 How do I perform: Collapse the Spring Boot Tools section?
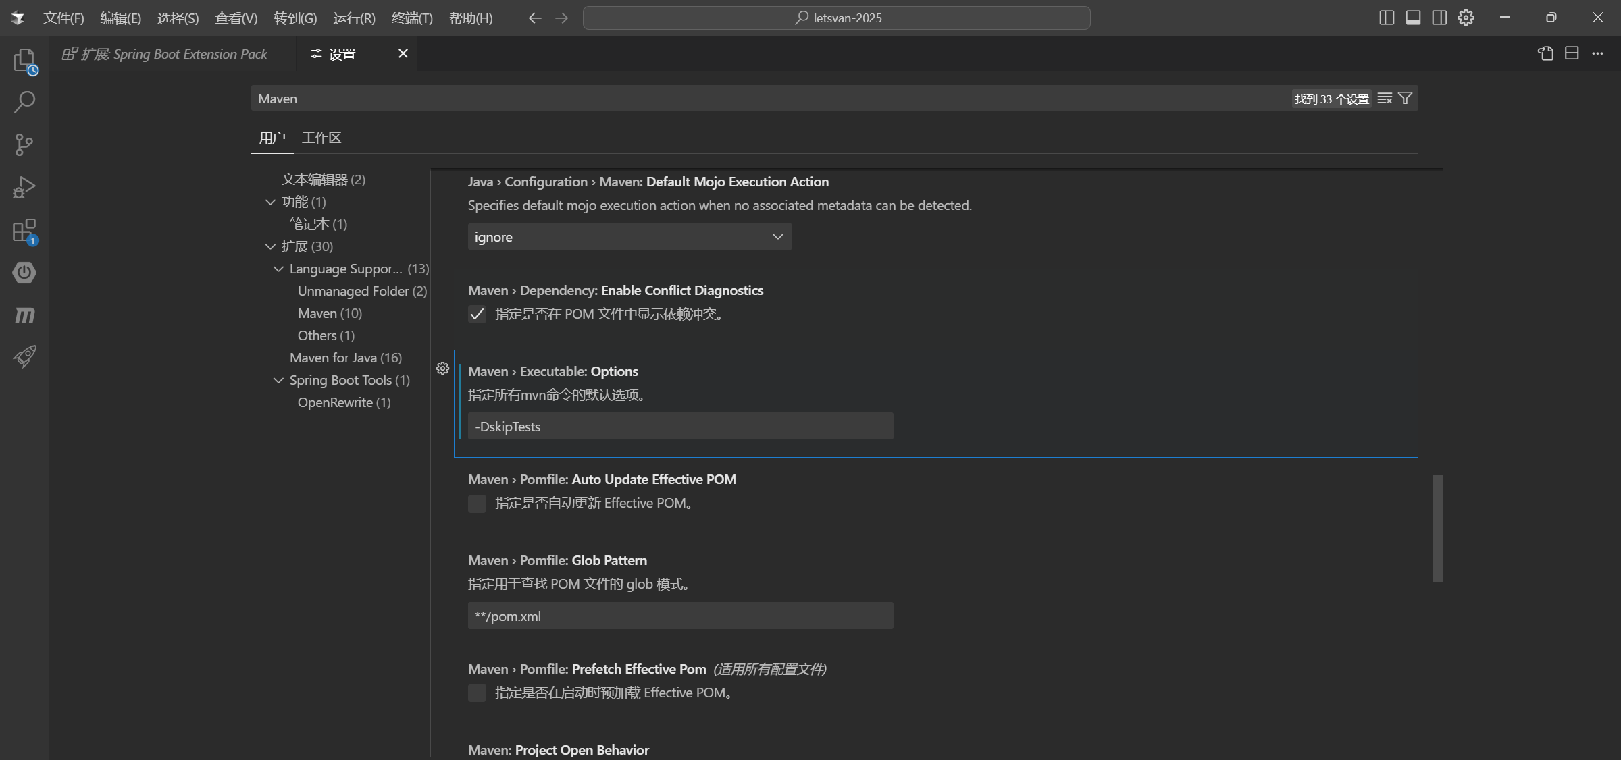click(x=278, y=380)
